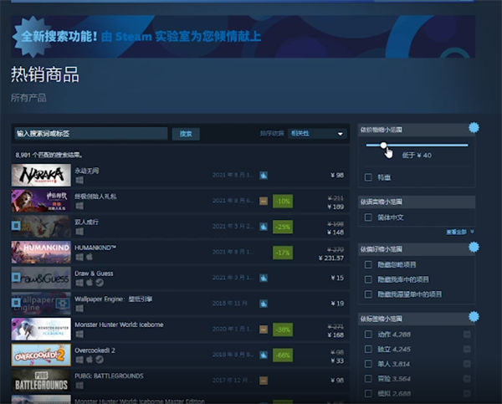The width and height of the screenshot is (502, 404).
Task: Click the Windows icon under HUMANKIND™
Action: [x=79, y=257]
